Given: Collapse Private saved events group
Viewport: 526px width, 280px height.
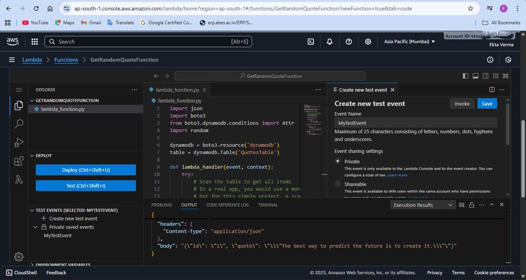Looking at the screenshot, I should click(x=36, y=227).
